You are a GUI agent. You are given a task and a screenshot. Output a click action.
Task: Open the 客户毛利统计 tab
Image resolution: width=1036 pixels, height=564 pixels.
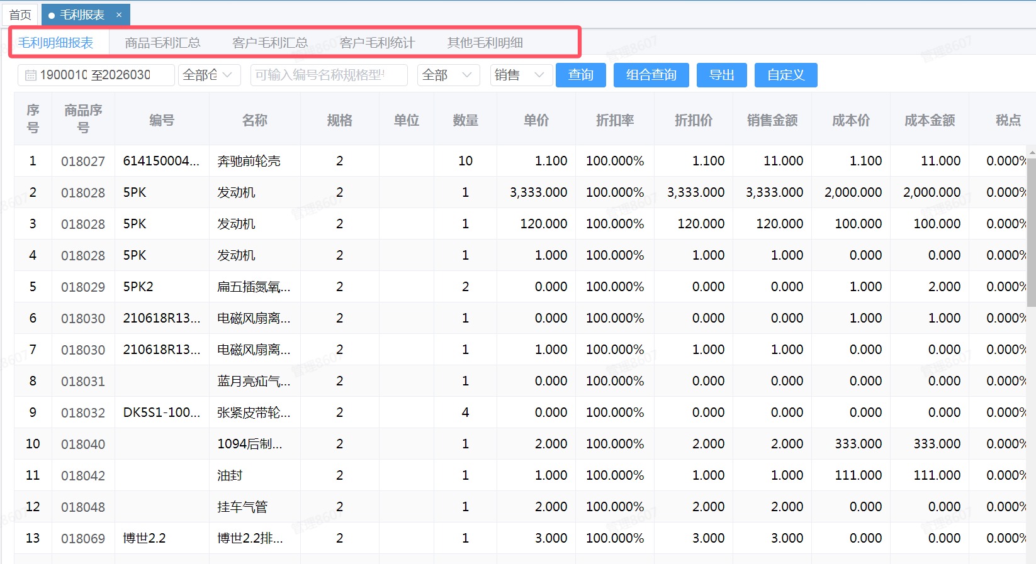point(377,43)
